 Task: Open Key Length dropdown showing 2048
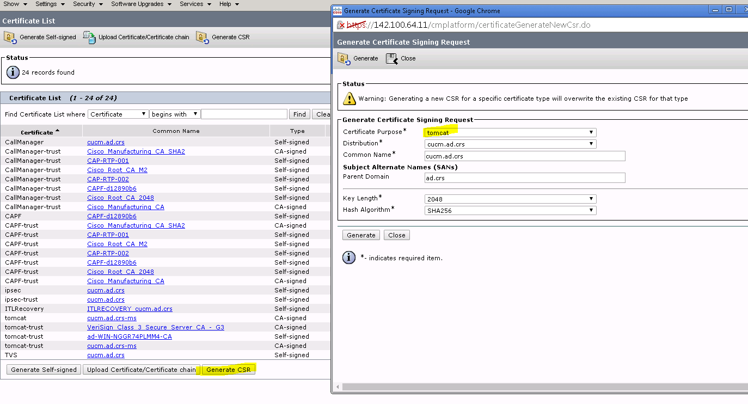click(510, 199)
